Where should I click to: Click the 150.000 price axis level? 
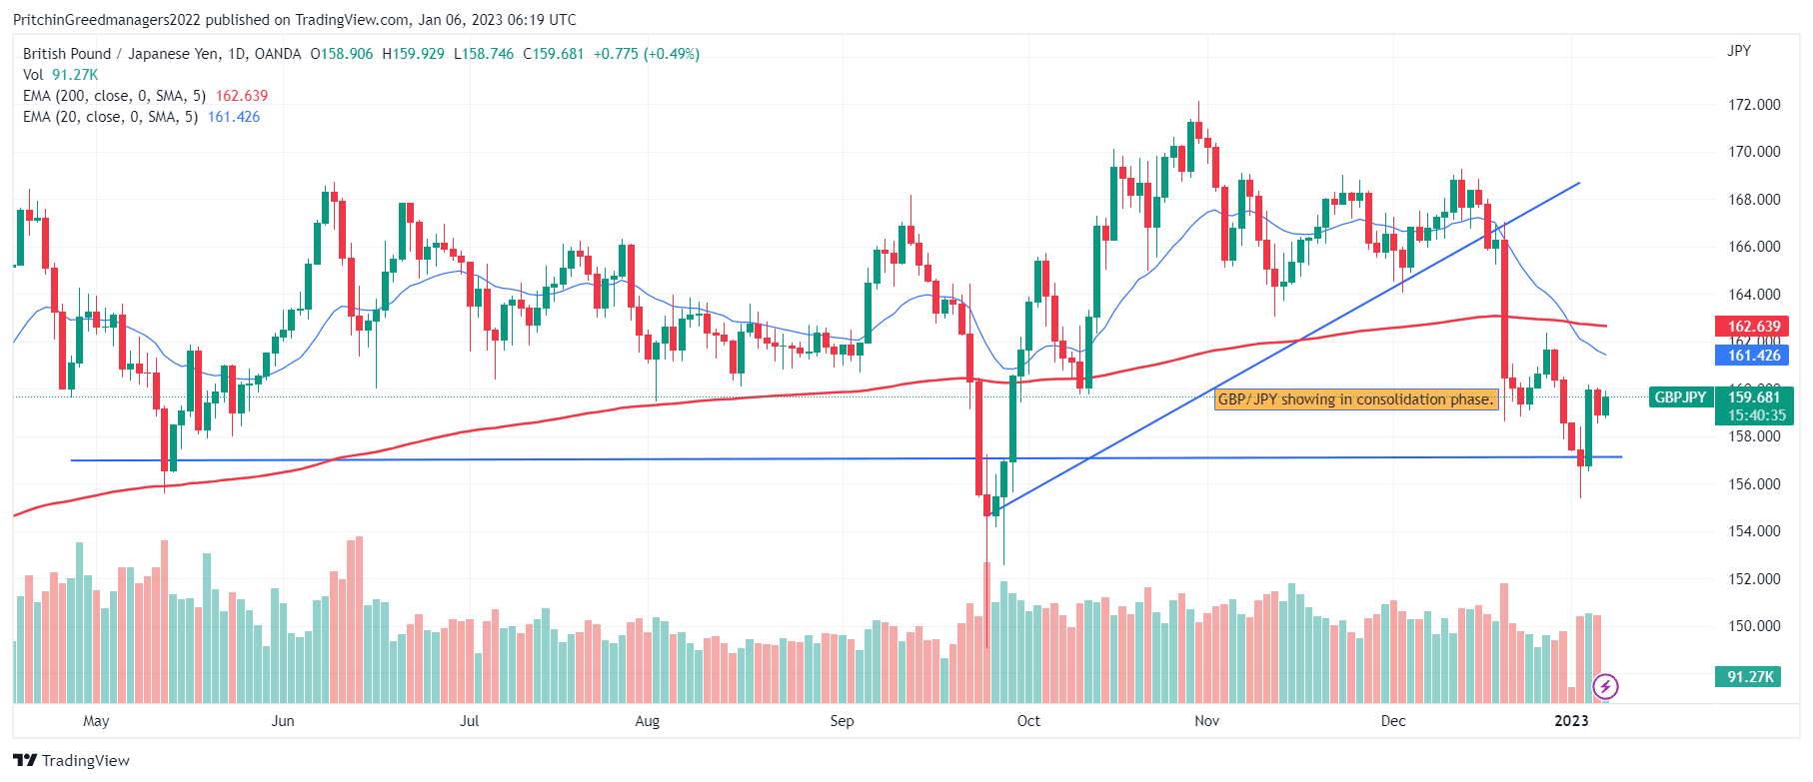pos(1754,626)
